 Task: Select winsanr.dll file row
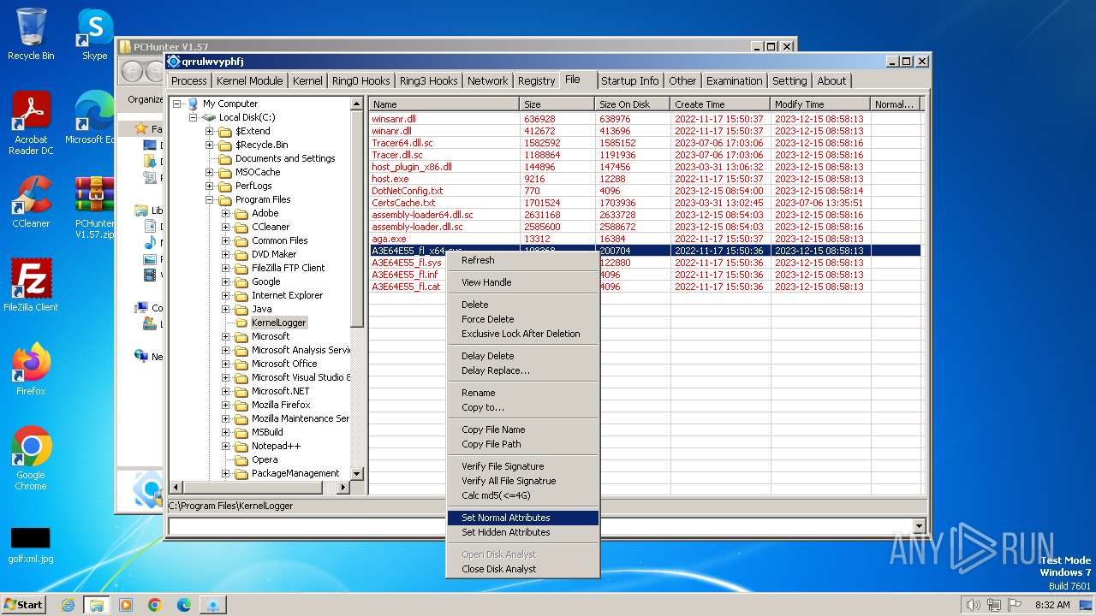[646, 119]
